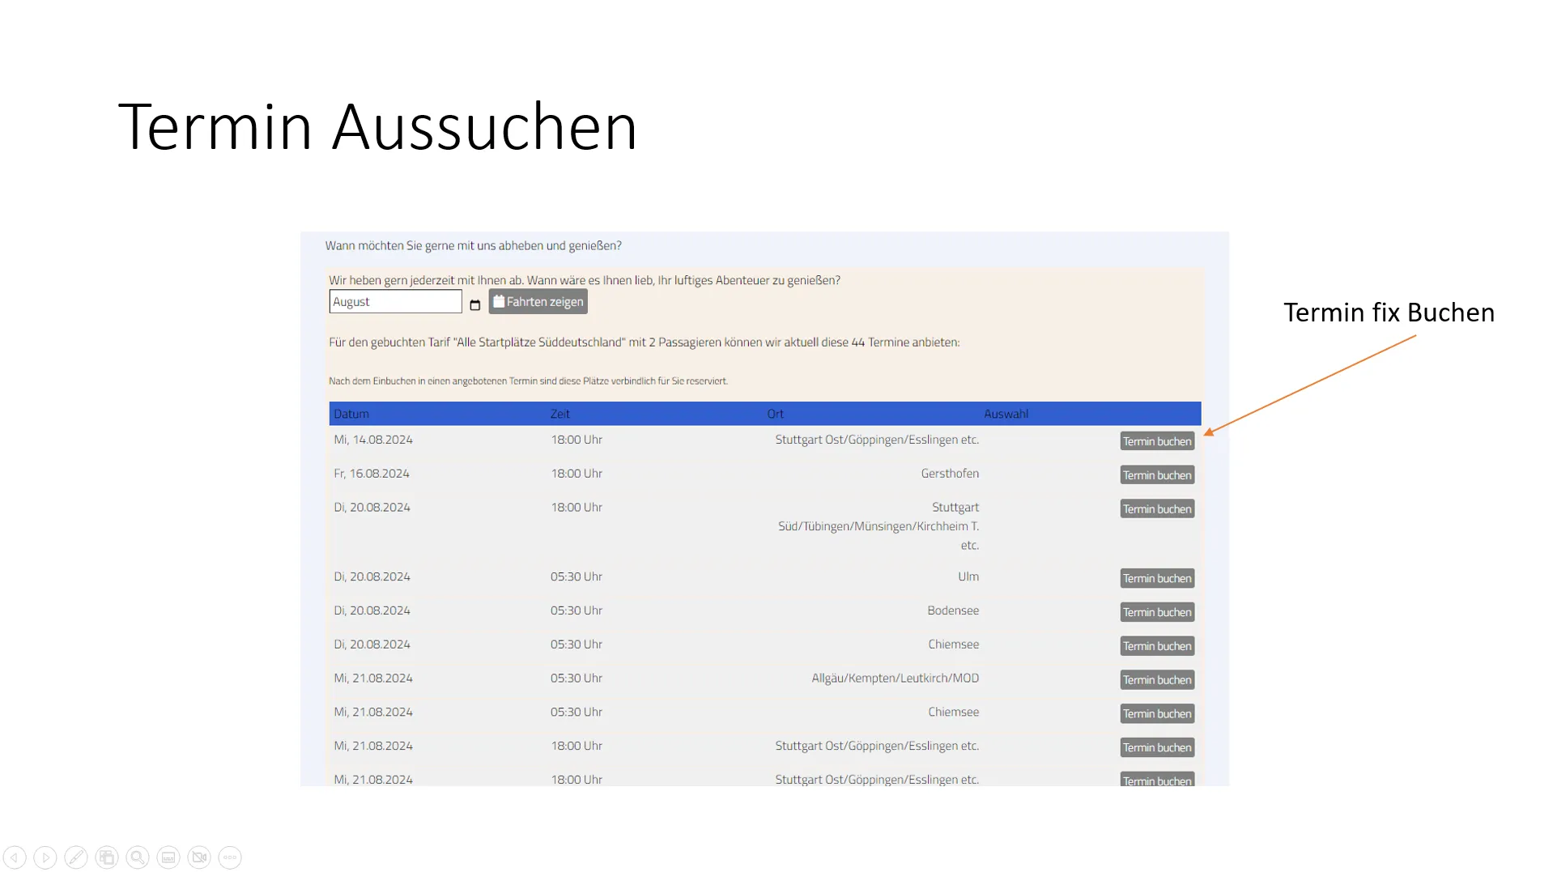Image resolution: width=1553 pixels, height=872 pixels.
Task: Activate the magnifier zoom tool
Action: (x=138, y=857)
